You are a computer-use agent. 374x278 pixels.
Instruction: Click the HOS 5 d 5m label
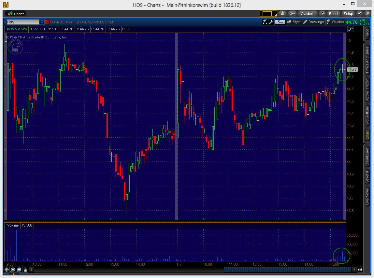point(17,29)
